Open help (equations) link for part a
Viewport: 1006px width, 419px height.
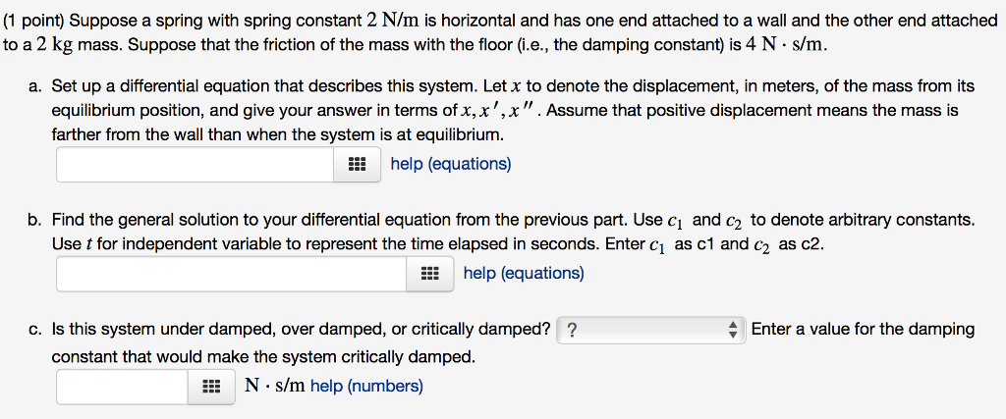451,164
